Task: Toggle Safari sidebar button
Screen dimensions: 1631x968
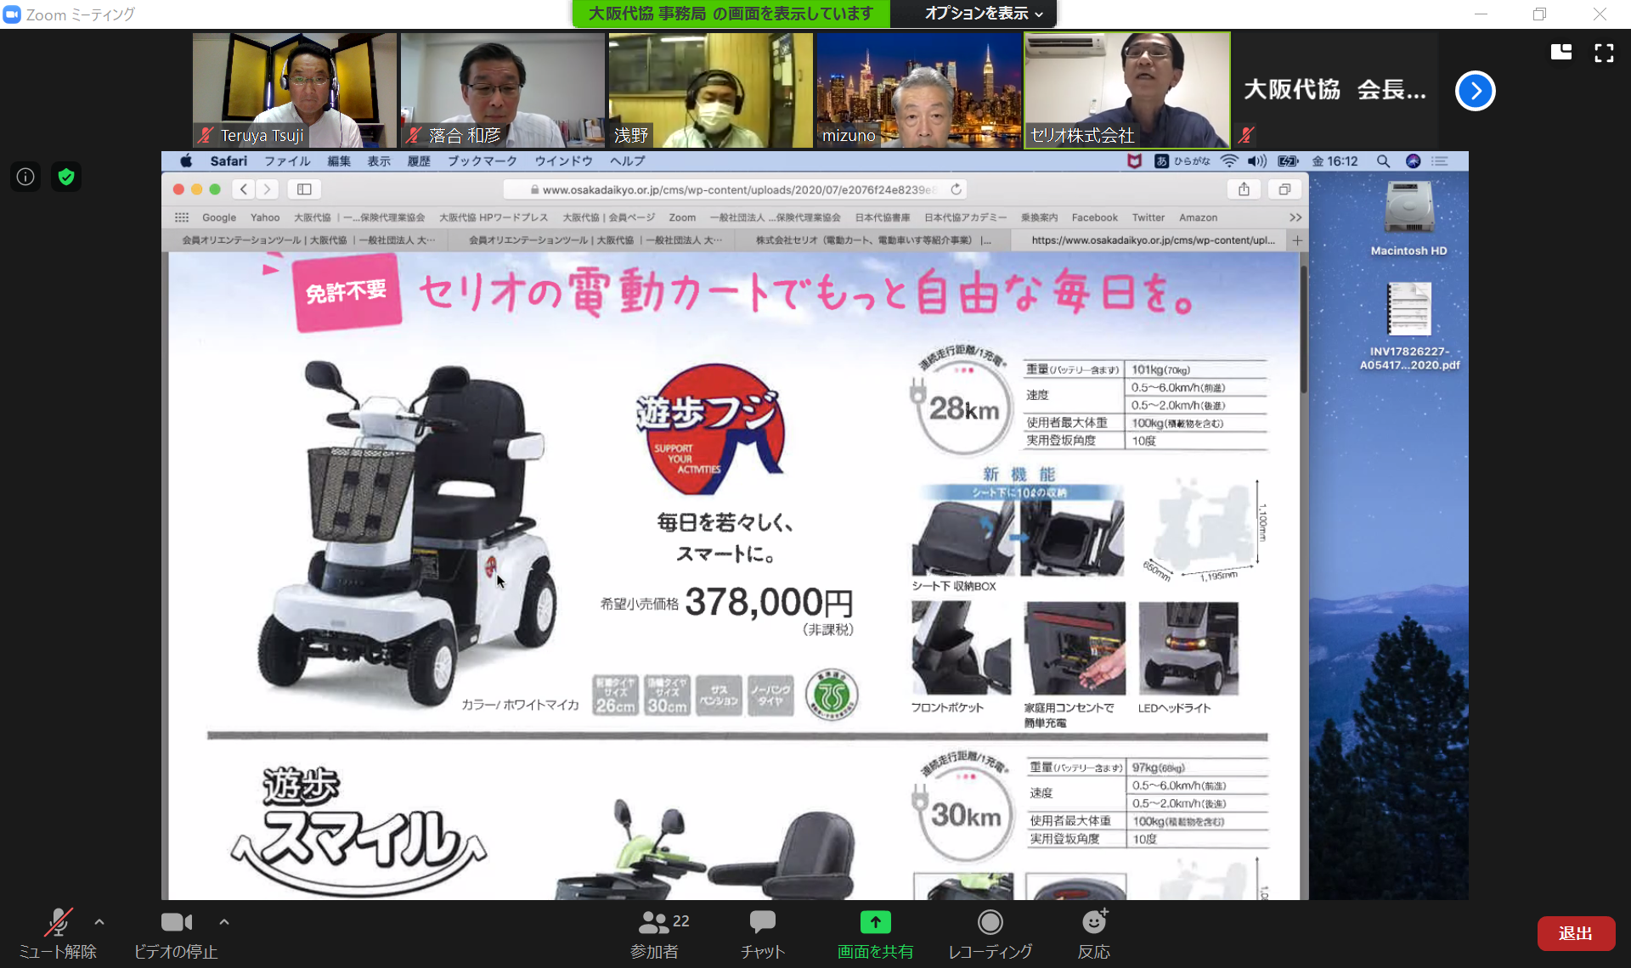Action: coord(304,189)
